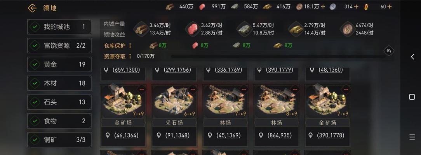
Task: Tap the plus icon next to 18.1万 copper
Action: point(323,7)
